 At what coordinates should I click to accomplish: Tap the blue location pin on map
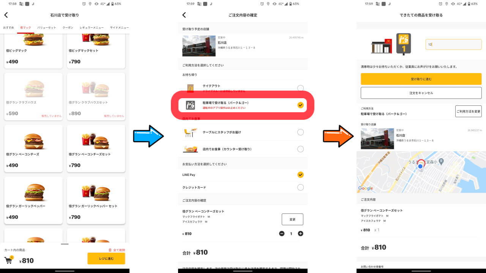click(420, 166)
